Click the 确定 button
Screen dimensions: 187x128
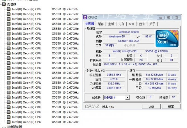click(x=171, y=106)
